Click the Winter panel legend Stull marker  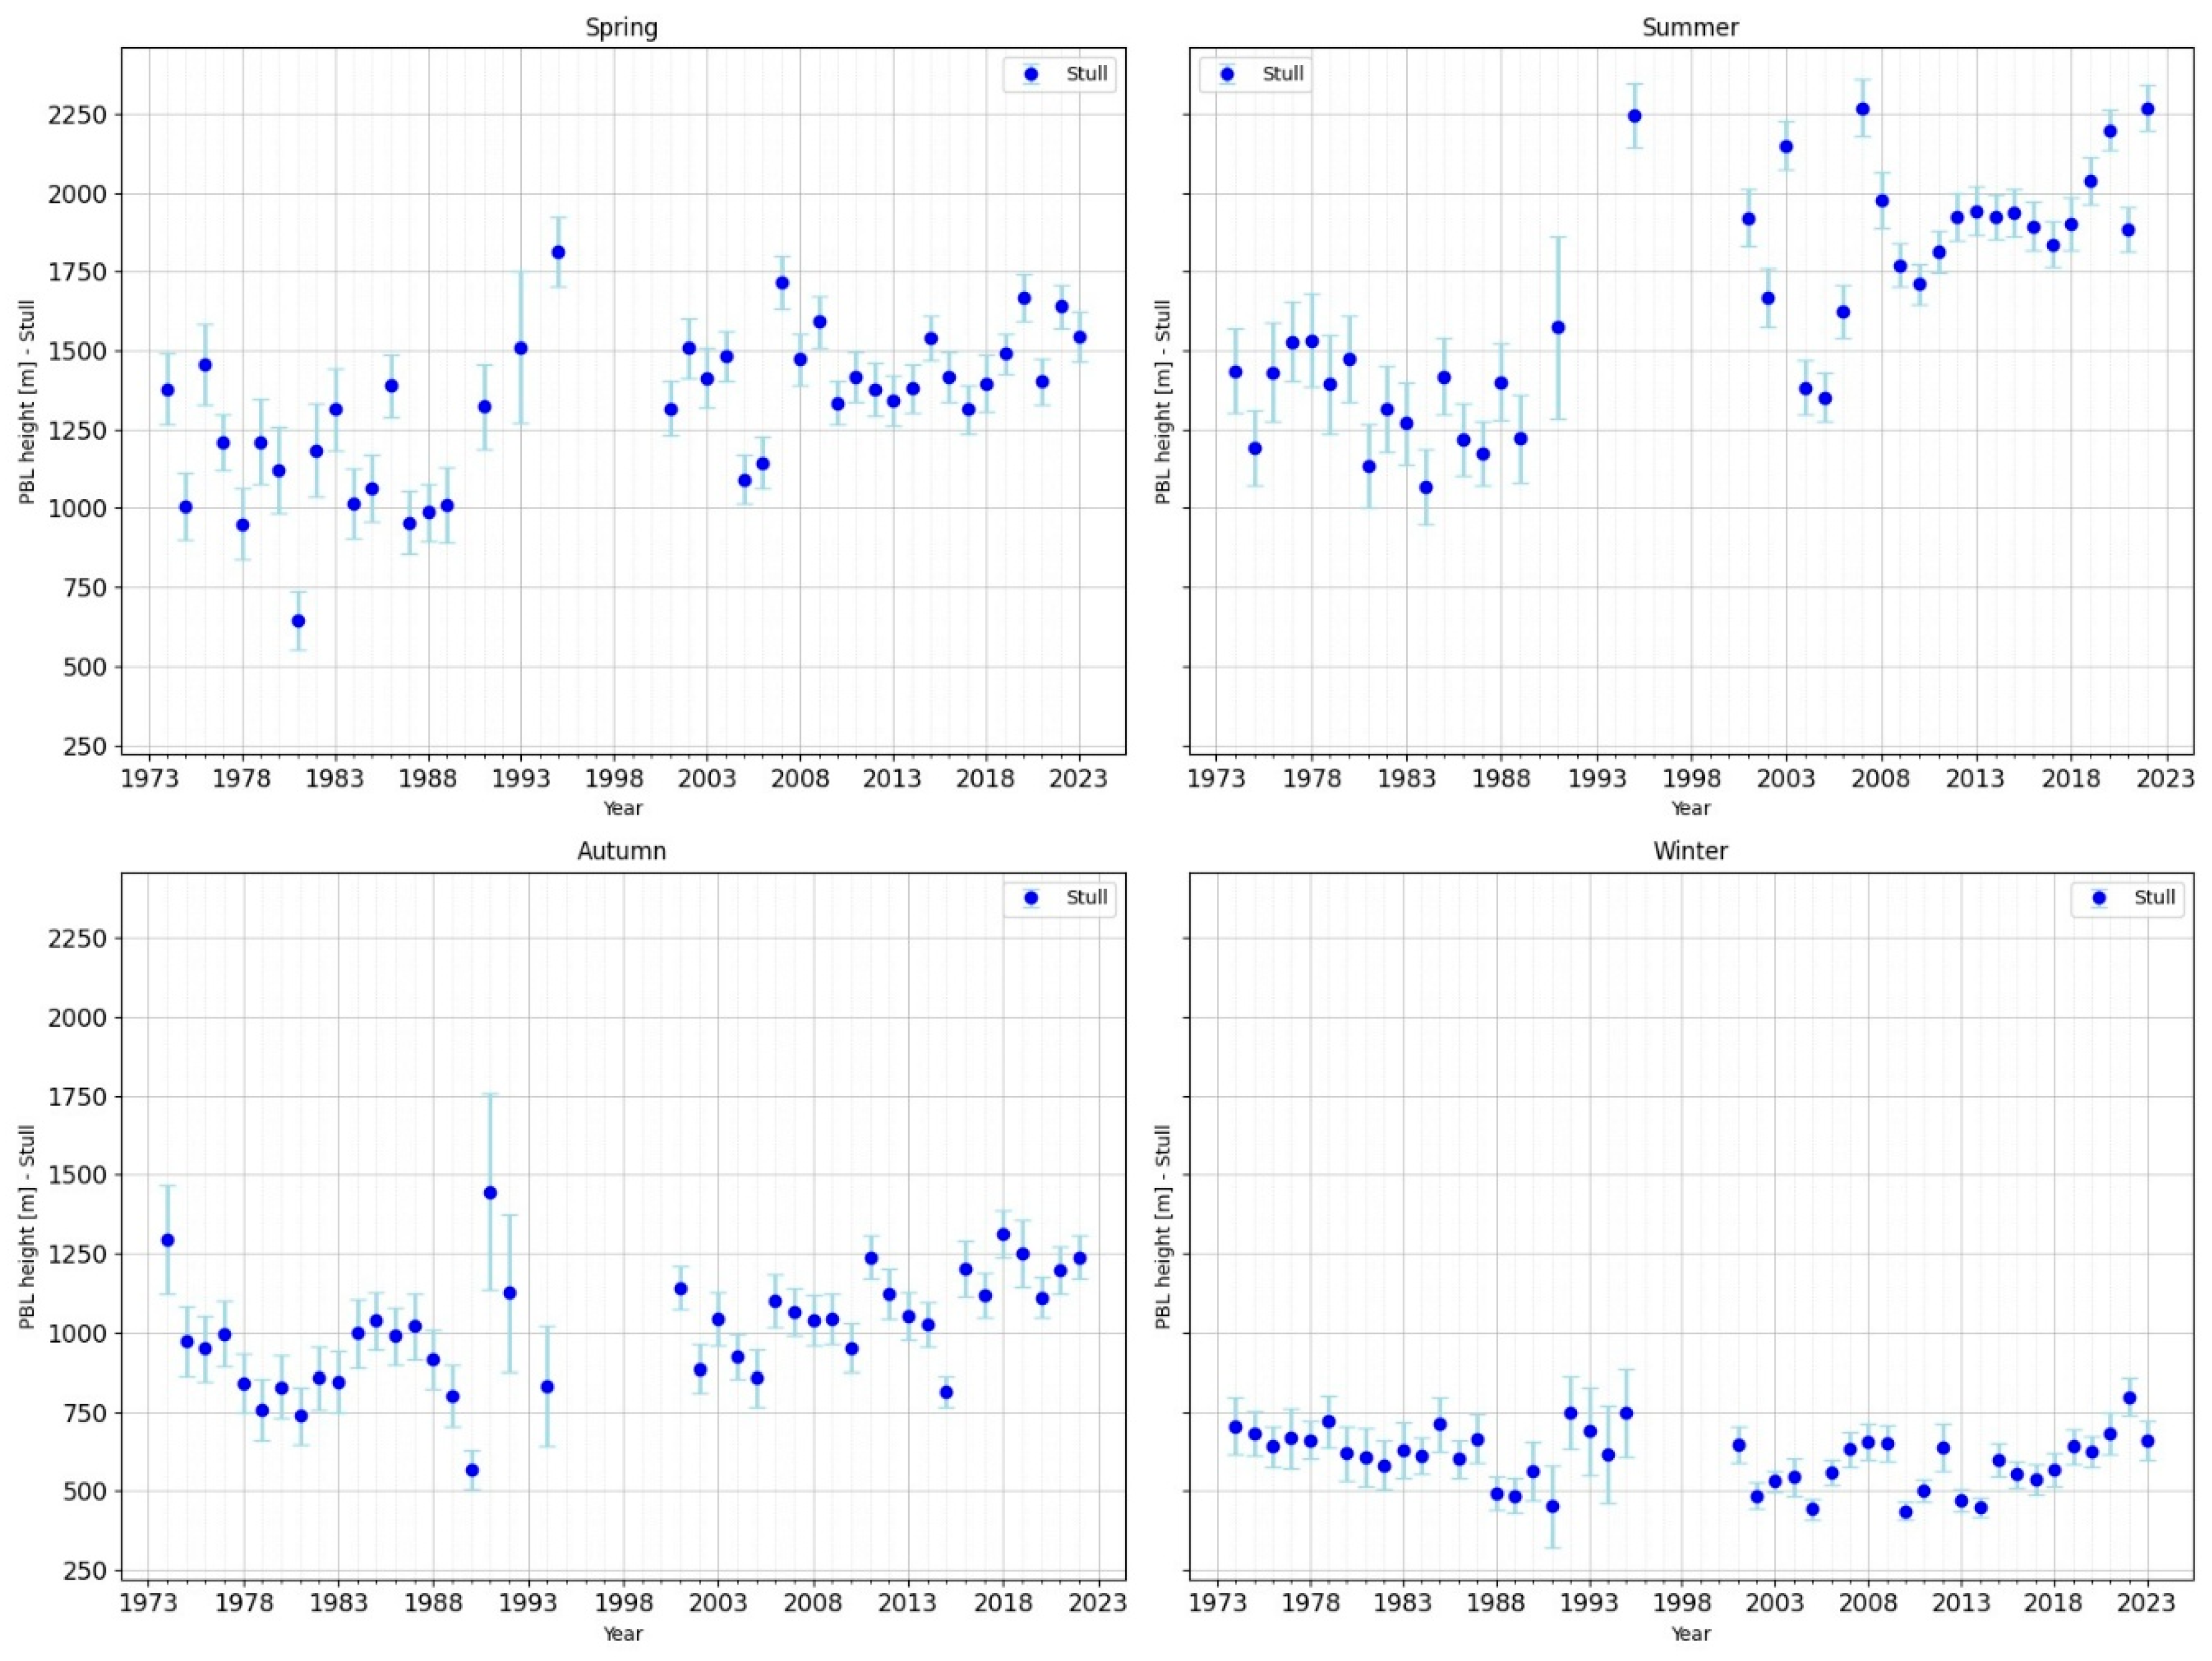coord(2099,898)
